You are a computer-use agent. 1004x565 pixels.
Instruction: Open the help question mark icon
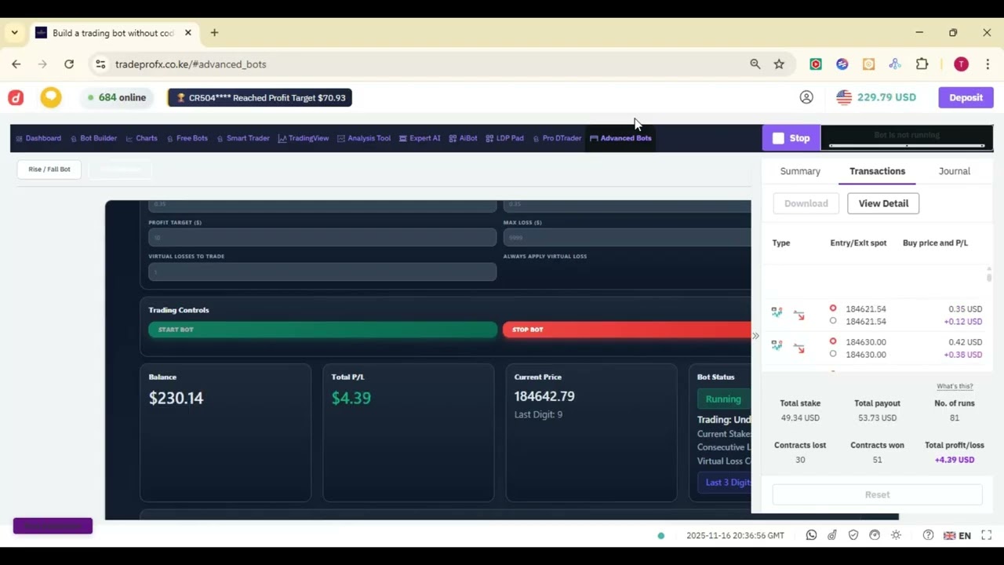point(928,535)
